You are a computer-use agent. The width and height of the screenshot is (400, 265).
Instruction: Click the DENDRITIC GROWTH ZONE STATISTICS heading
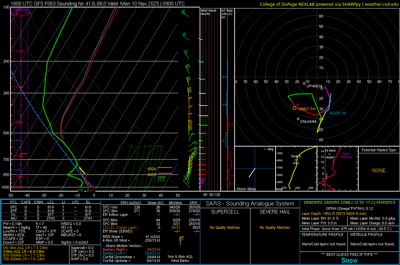point(349,203)
